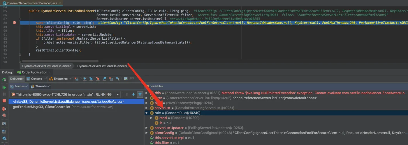
Task: Expand the serverListUpdater variable
Action: click(x=147, y=128)
